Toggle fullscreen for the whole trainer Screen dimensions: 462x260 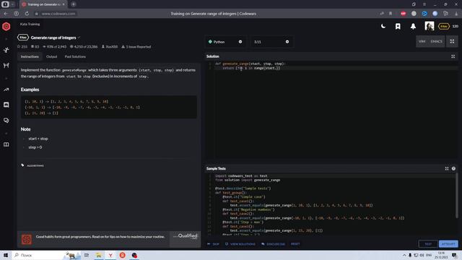(x=452, y=42)
